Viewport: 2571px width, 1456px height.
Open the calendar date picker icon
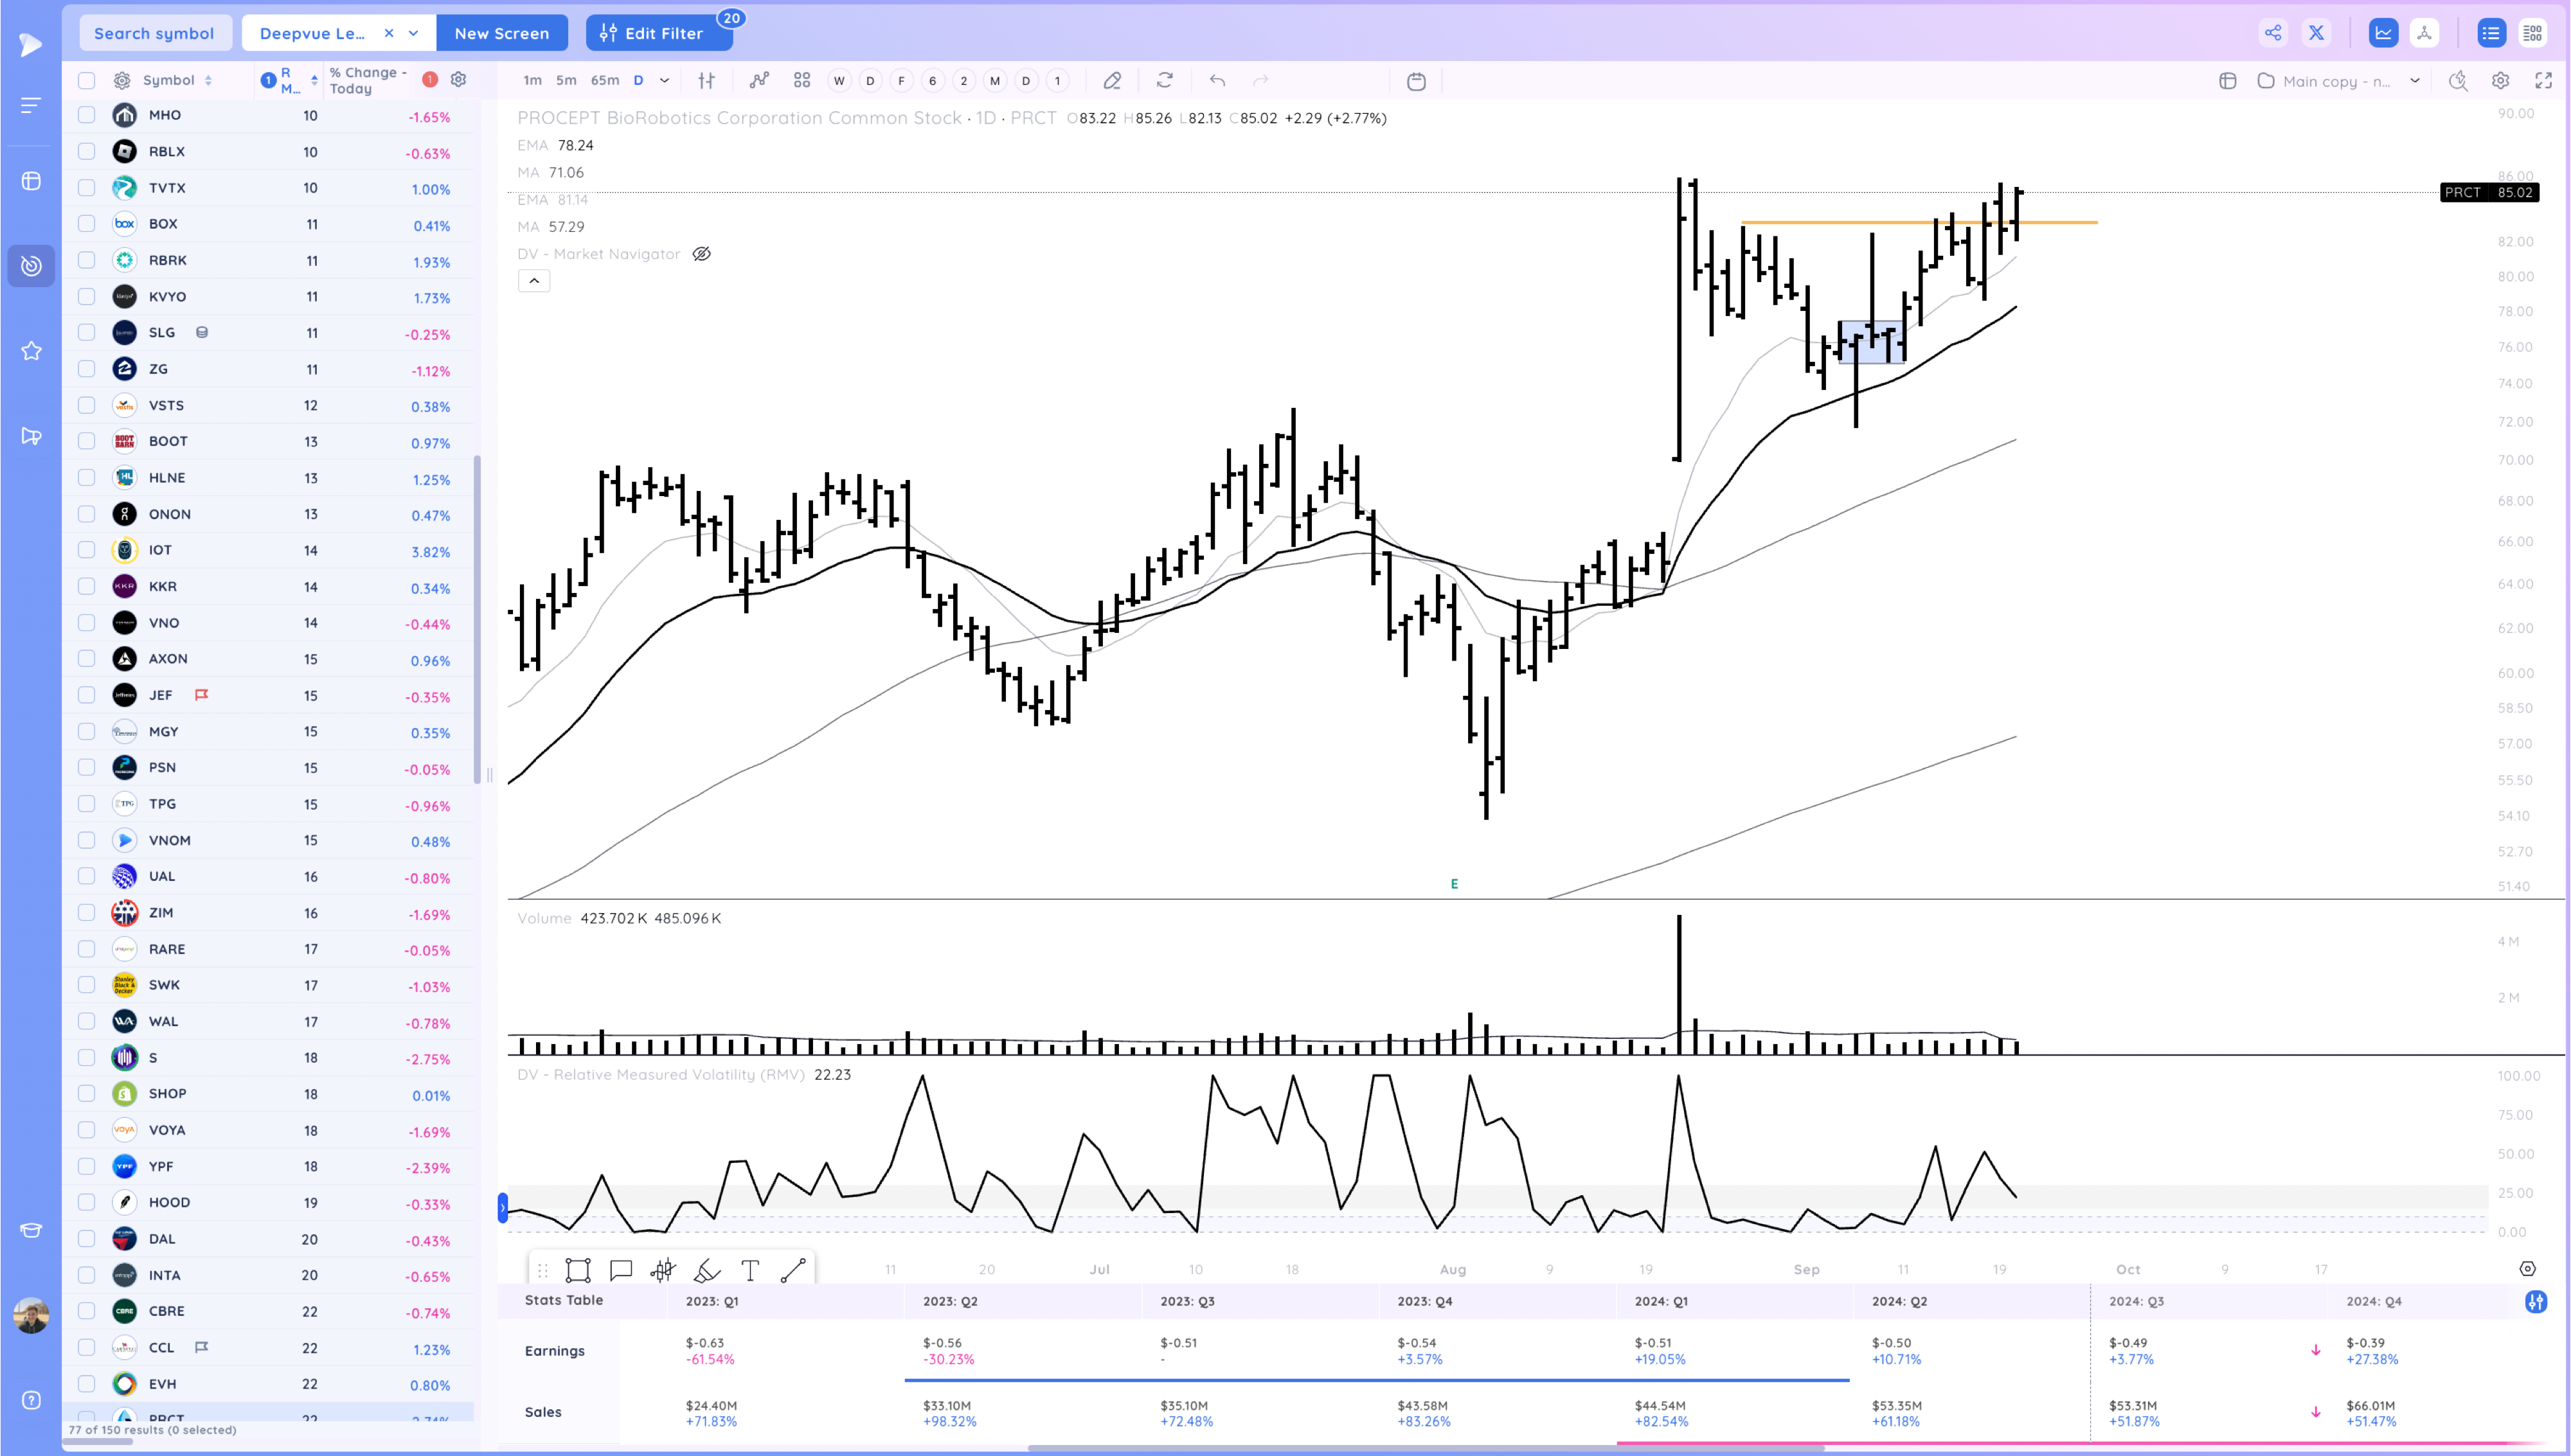(1416, 81)
